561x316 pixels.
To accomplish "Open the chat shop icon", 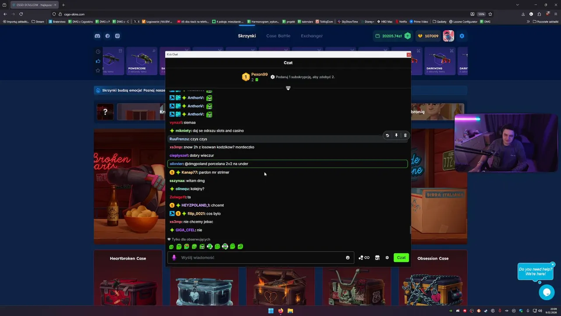I will (377, 258).
